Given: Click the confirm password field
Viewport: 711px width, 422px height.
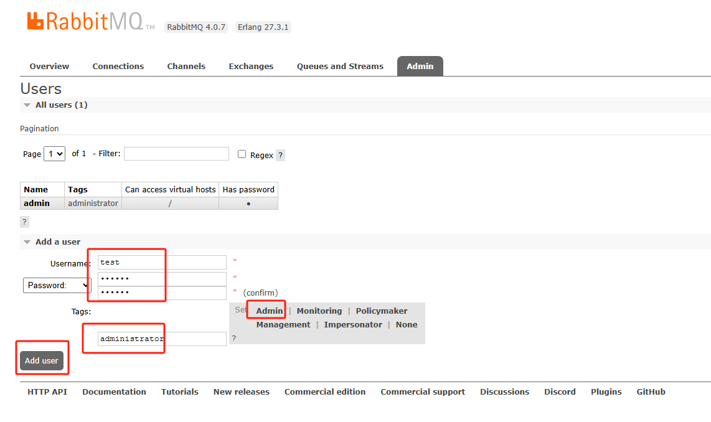Looking at the screenshot, I should (x=162, y=293).
